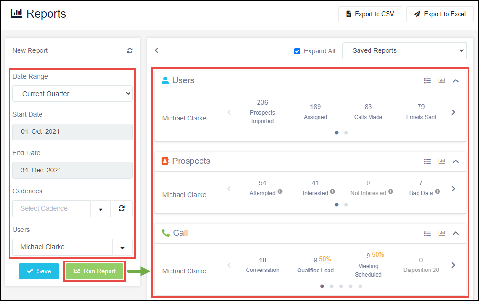Click the orange contact icon beside Prospects
This screenshot has width=479, height=301.
[165, 161]
